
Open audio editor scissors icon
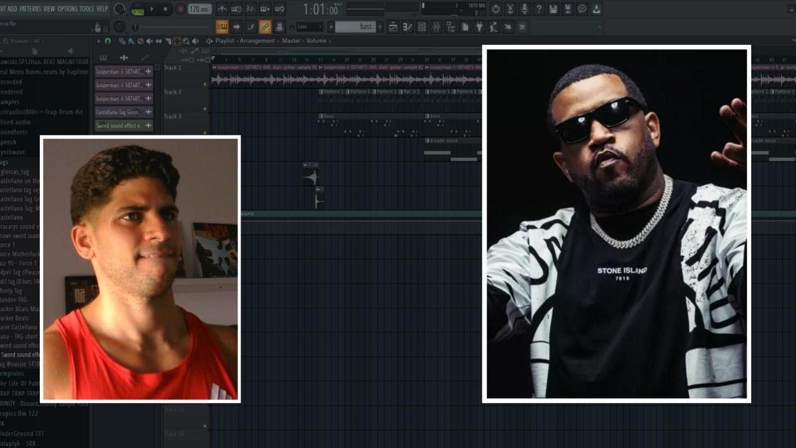point(510,9)
